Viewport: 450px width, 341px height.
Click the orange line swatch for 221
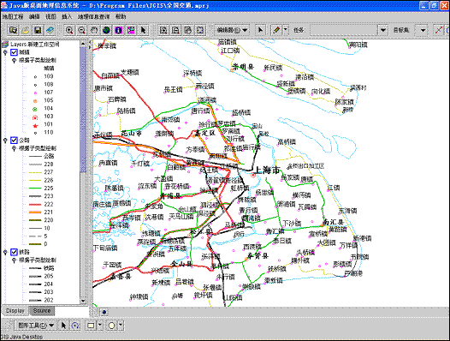pos(35,212)
